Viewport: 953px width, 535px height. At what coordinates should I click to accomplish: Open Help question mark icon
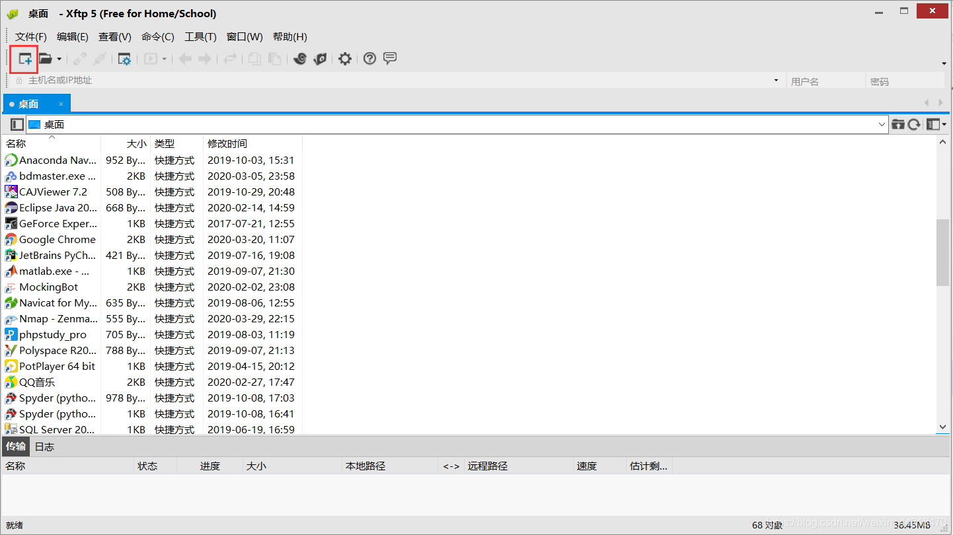(x=370, y=59)
